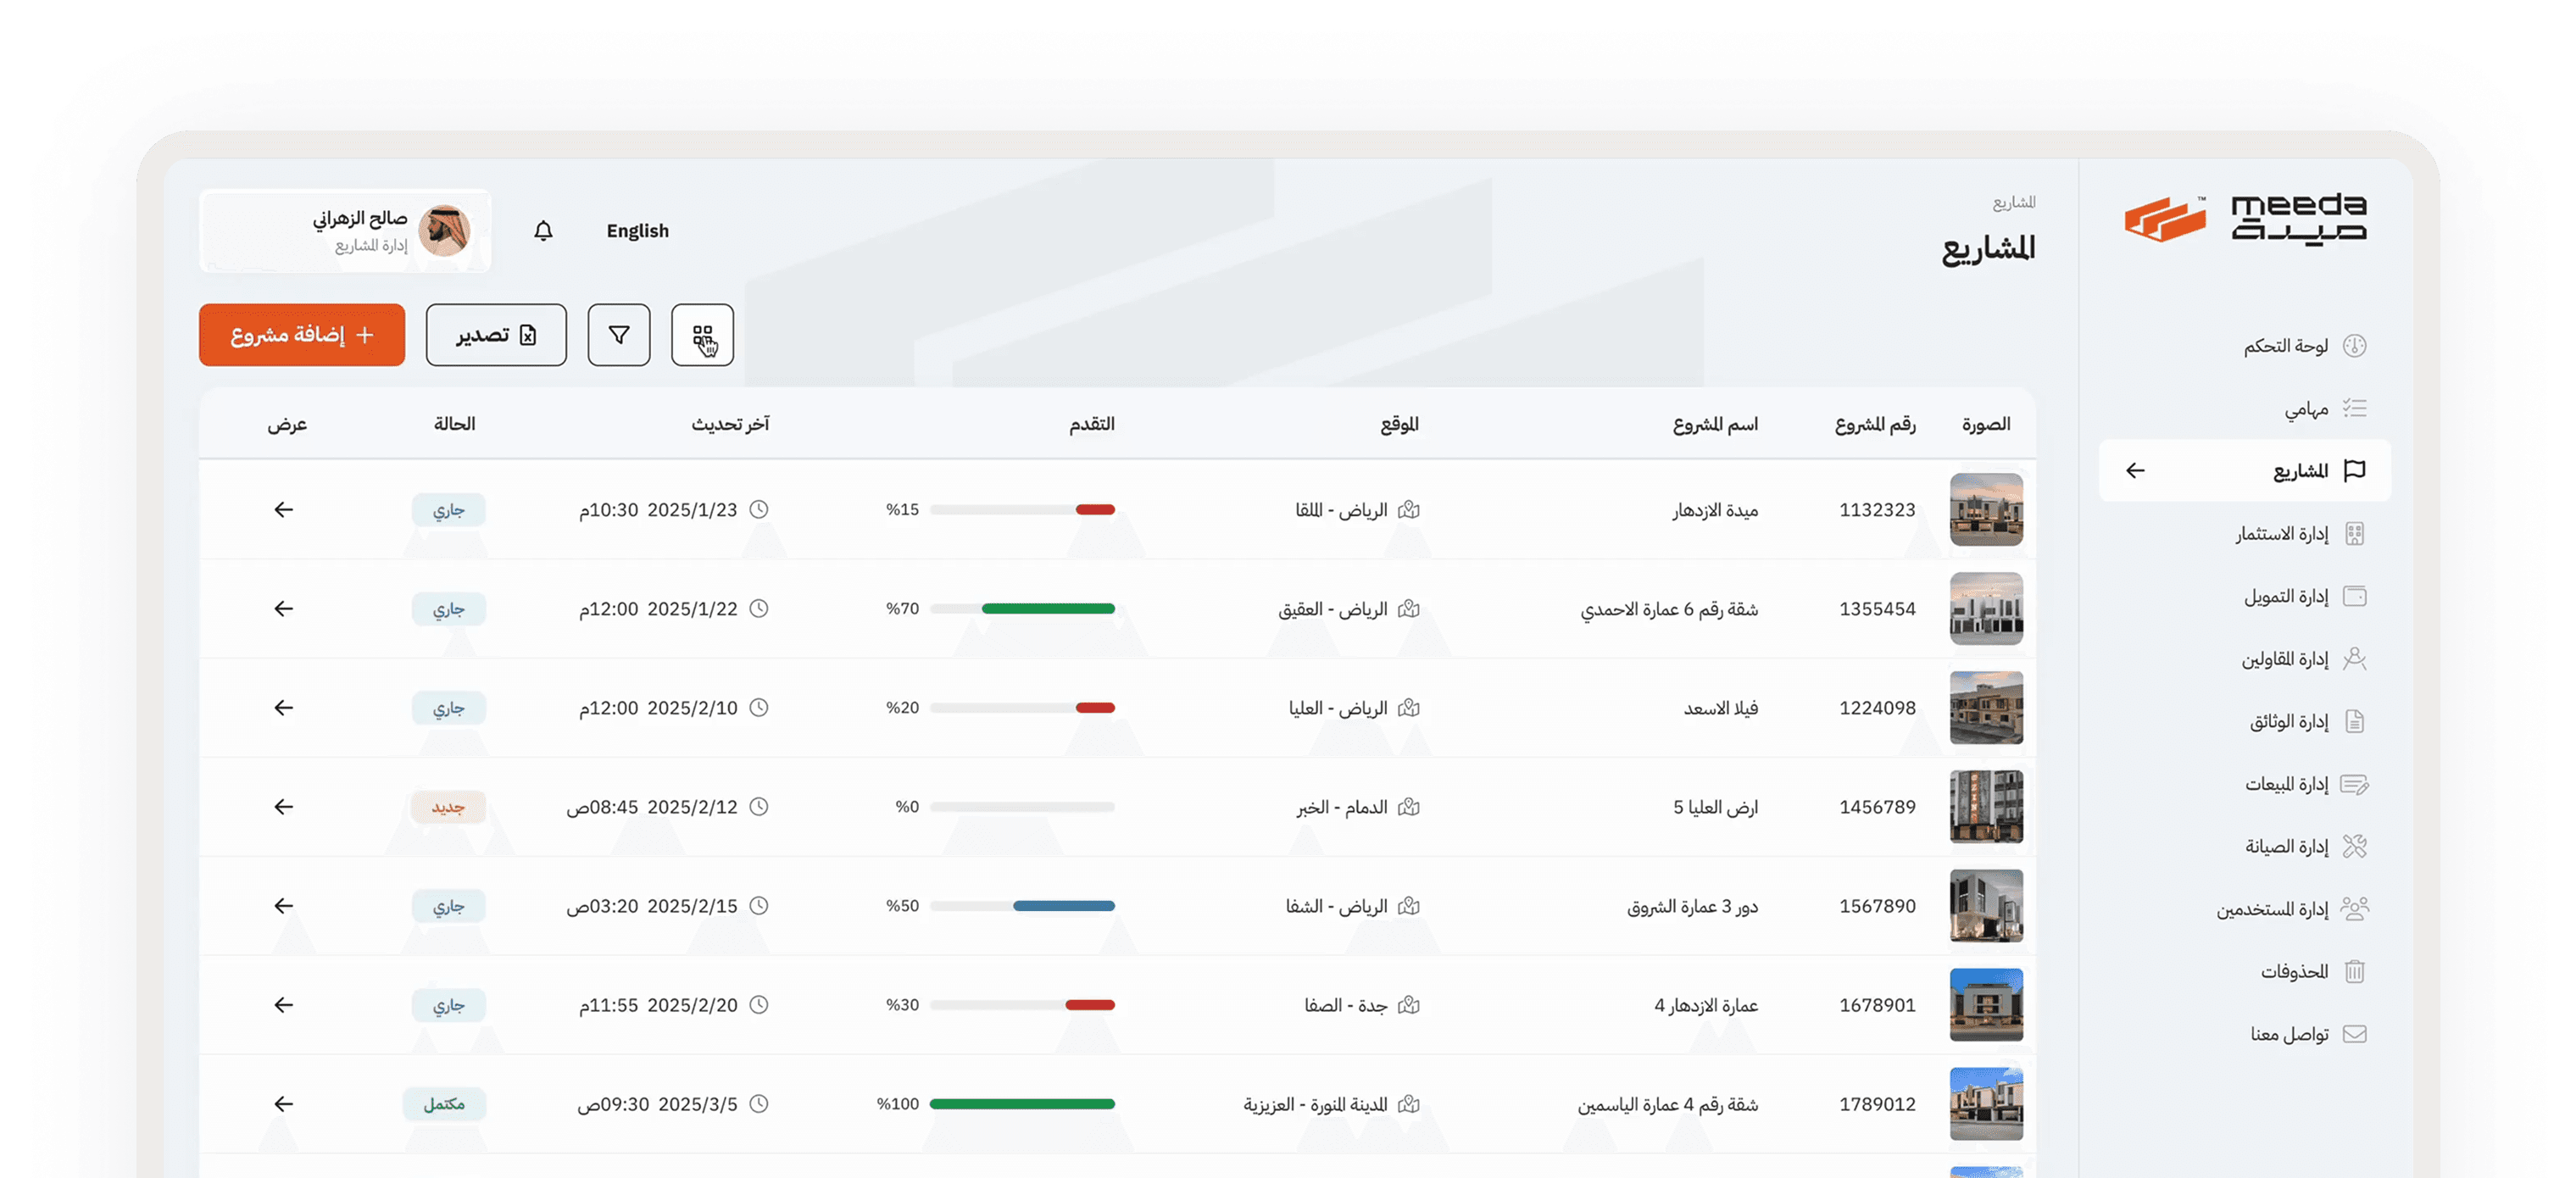
Task: Collapse المشاريع using its sidebar arrow
Action: coord(2135,470)
